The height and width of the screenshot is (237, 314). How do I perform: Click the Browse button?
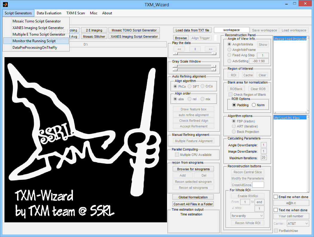pyautogui.click(x=181, y=38)
